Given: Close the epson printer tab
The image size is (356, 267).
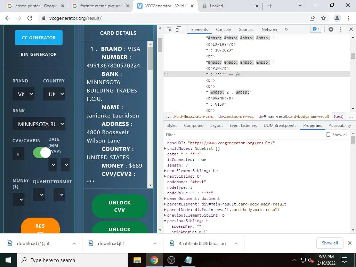Looking at the screenshot, I should point(63,6).
